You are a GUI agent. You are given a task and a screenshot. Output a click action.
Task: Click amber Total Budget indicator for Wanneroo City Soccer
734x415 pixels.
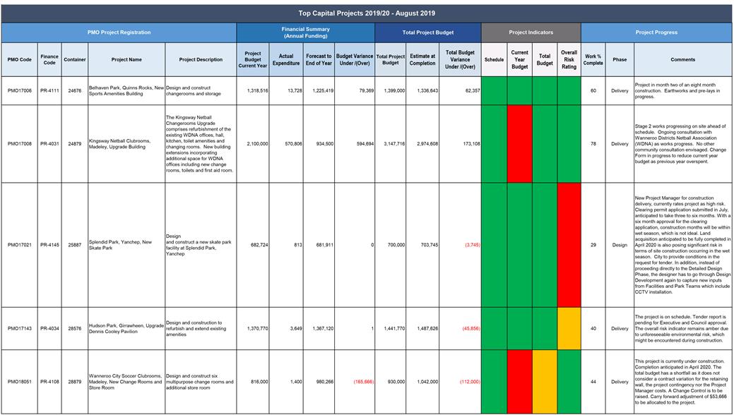point(545,381)
